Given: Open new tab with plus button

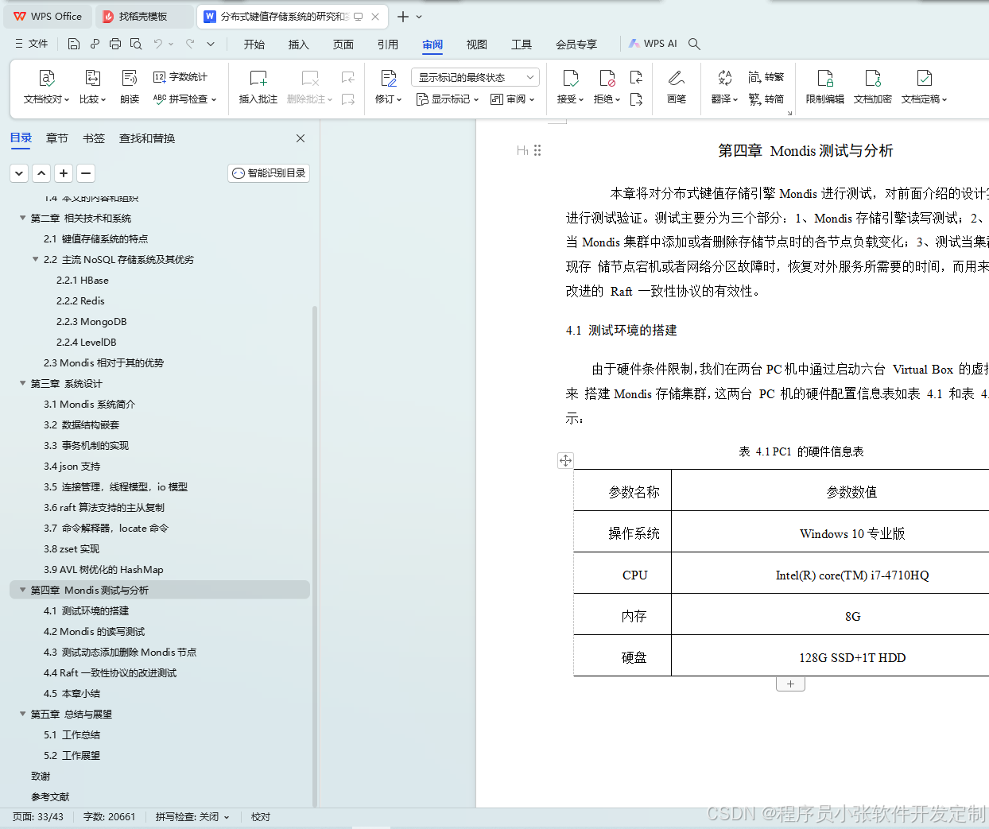Looking at the screenshot, I should point(402,16).
